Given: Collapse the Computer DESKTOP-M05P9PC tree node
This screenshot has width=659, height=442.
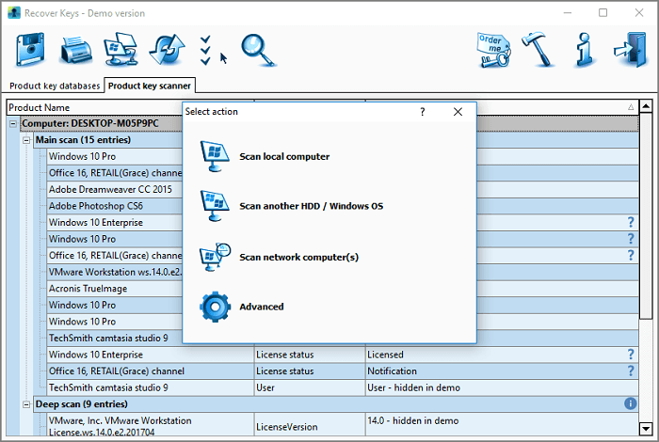Looking at the screenshot, I should [x=14, y=124].
